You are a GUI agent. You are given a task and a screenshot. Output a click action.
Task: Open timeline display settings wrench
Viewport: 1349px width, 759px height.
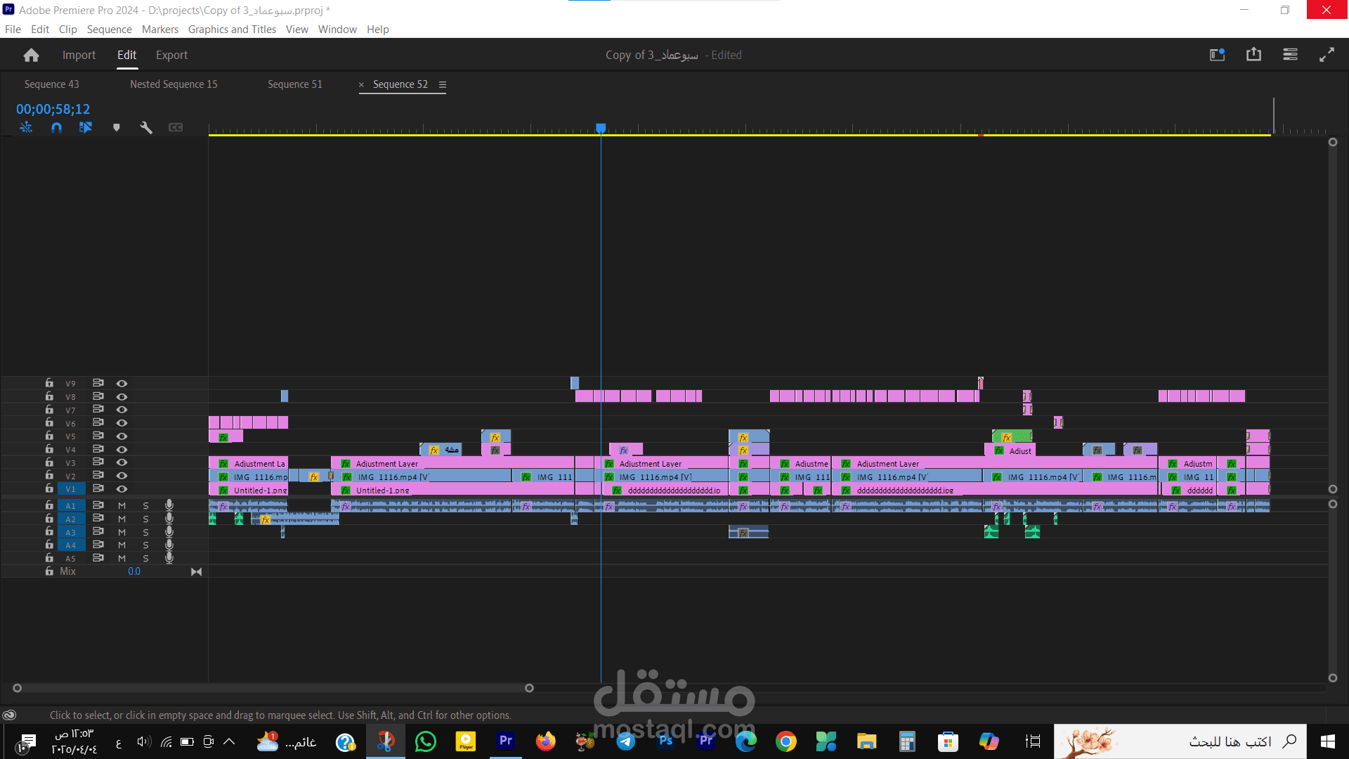(146, 127)
